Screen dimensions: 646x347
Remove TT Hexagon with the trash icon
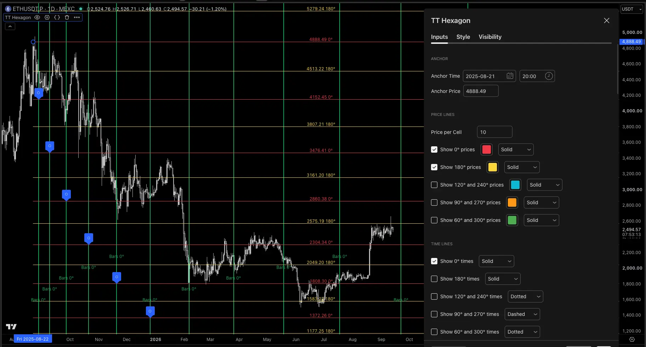67,17
